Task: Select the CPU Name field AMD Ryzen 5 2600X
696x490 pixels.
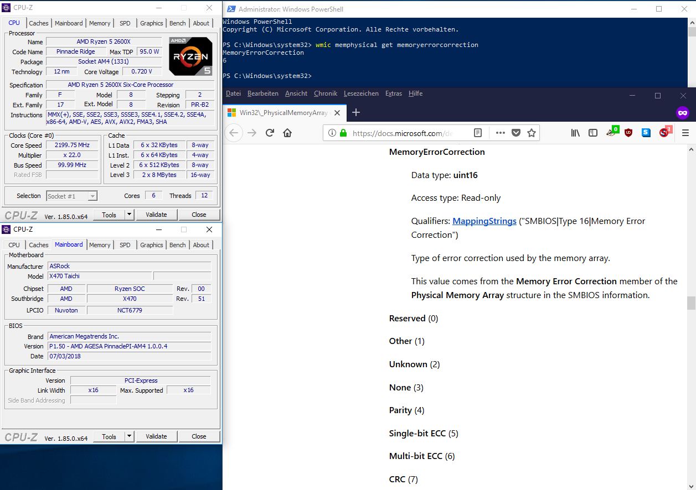Action: 104,42
